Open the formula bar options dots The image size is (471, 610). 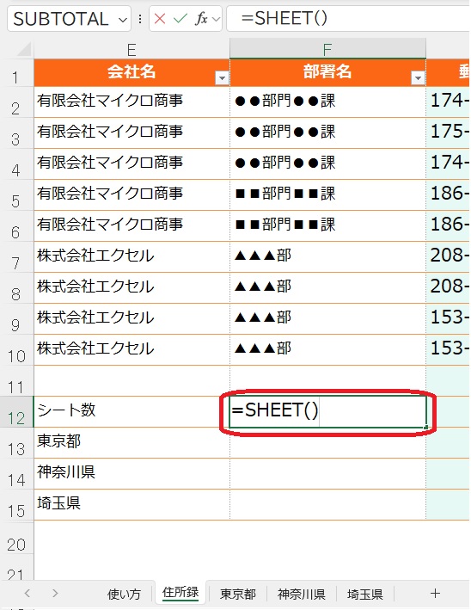coord(140,18)
